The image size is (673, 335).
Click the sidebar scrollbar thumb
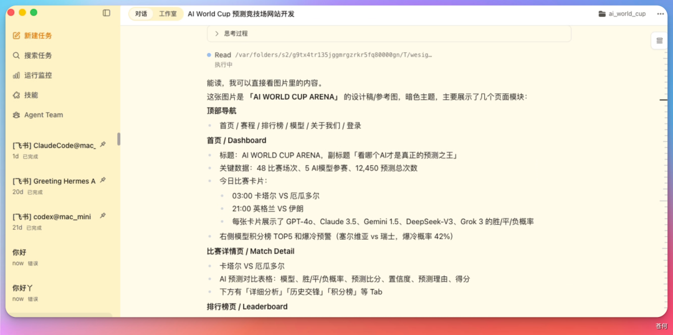[118, 139]
